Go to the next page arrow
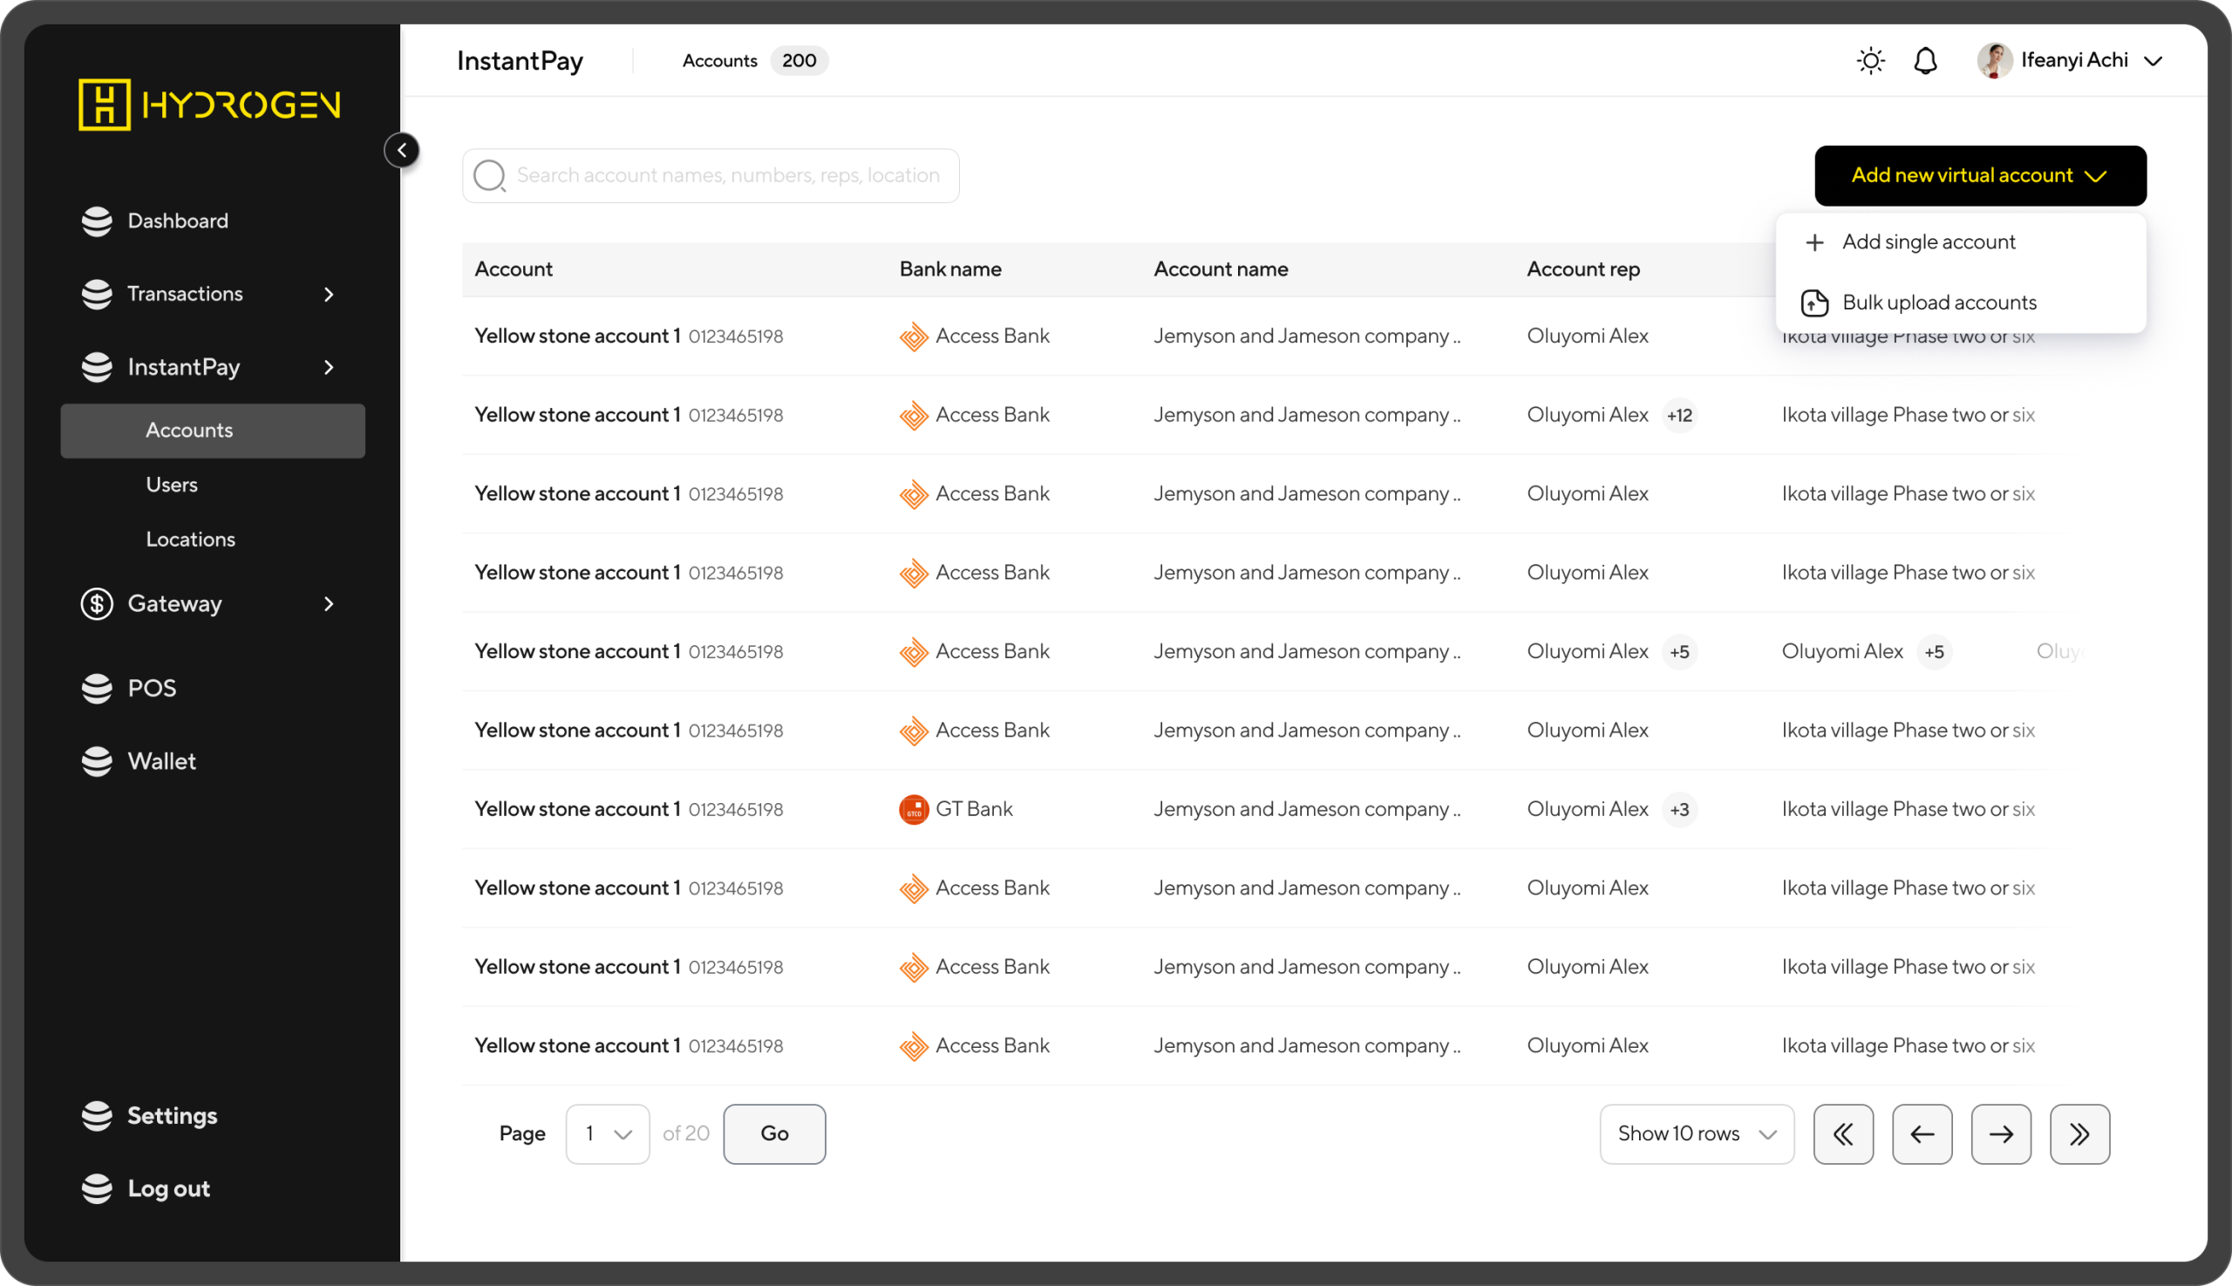 2001,1134
